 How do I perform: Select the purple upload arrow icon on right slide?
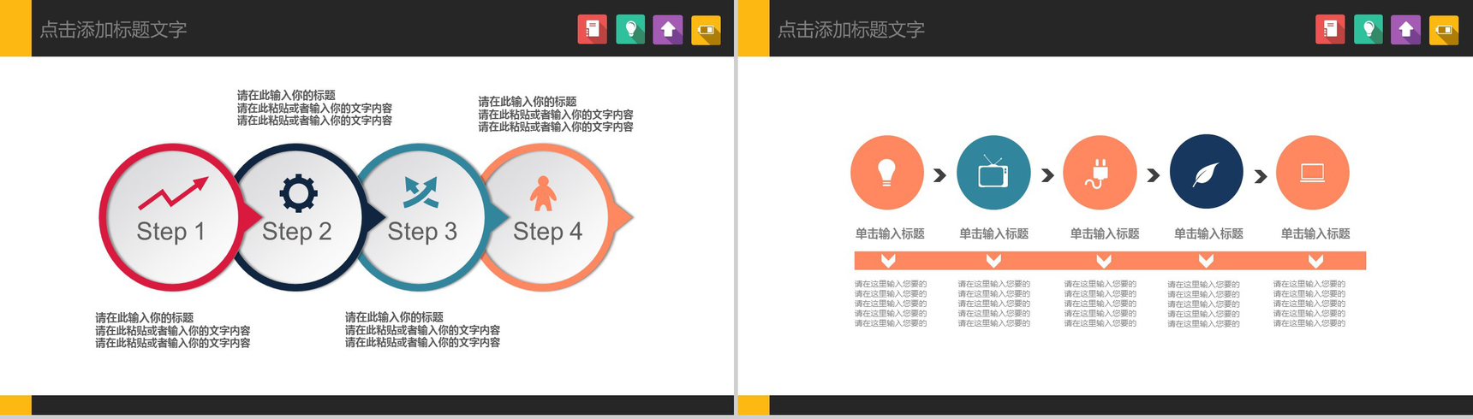[1405, 30]
